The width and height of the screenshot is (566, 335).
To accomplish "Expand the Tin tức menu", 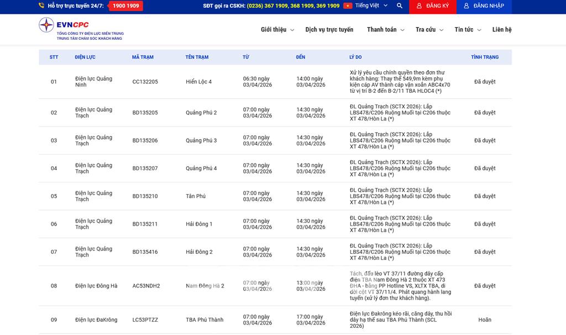I will point(468,30).
